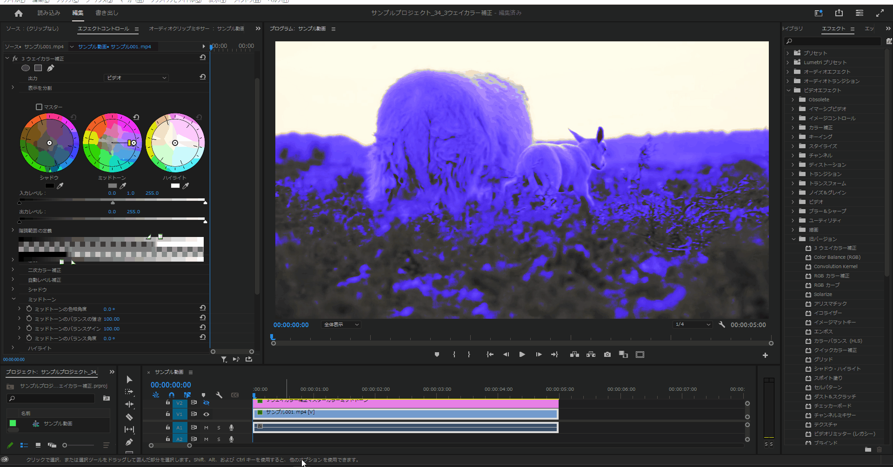Toggle linked selection in timeline
This screenshot has height=467, width=893.
[x=187, y=395]
